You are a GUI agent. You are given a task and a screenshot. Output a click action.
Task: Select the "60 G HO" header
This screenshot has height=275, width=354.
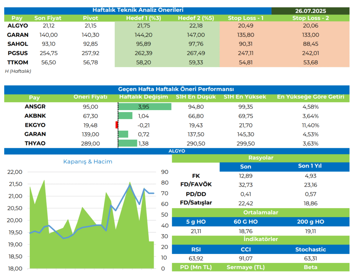click(x=246, y=222)
